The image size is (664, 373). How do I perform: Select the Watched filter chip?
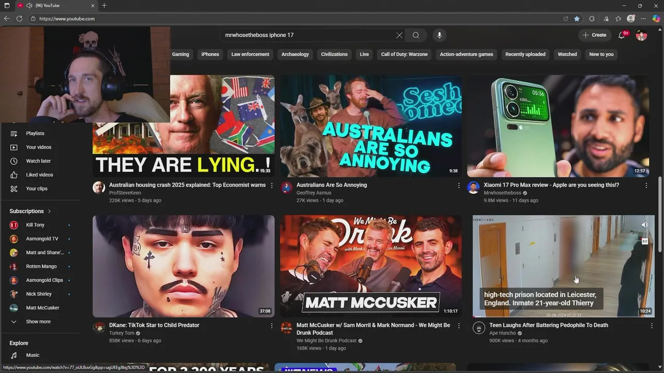(x=567, y=54)
